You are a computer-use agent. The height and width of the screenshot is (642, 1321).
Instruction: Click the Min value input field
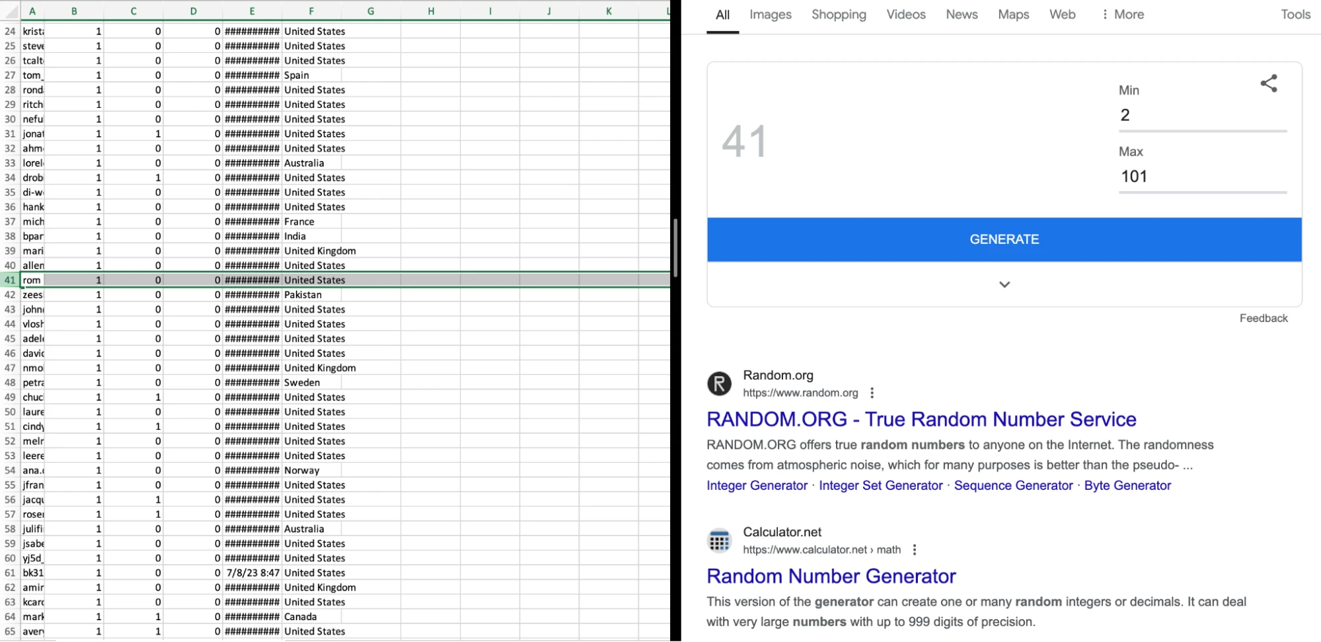(x=1201, y=116)
